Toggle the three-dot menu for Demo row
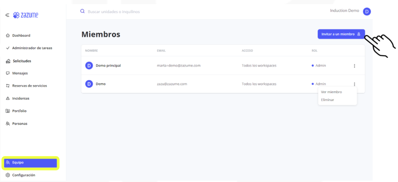Image resolution: width=398 pixels, height=182 pixels. [354, 84]
